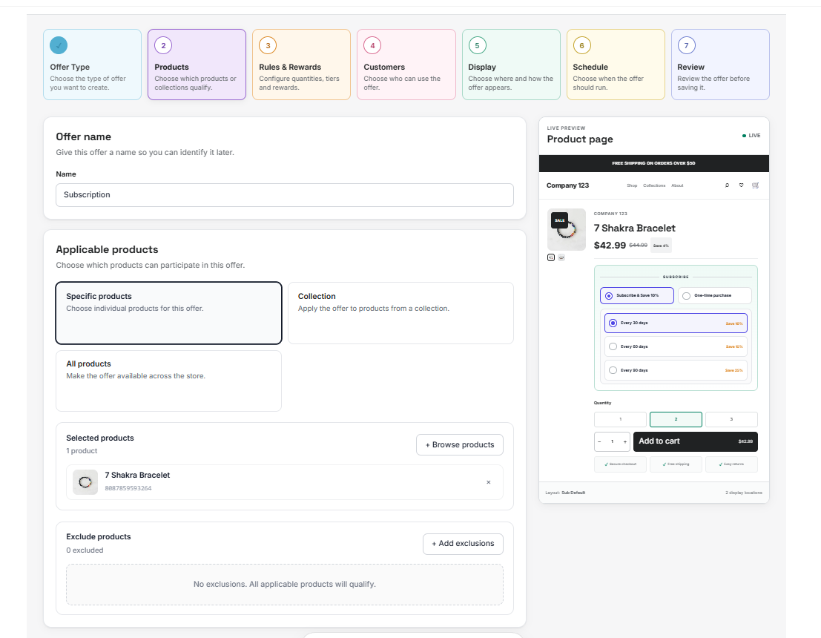Click the quantity value field showing 1
The width and height of the screenshot is (821, 638).
pyautogui.click(x=612, y=441)
